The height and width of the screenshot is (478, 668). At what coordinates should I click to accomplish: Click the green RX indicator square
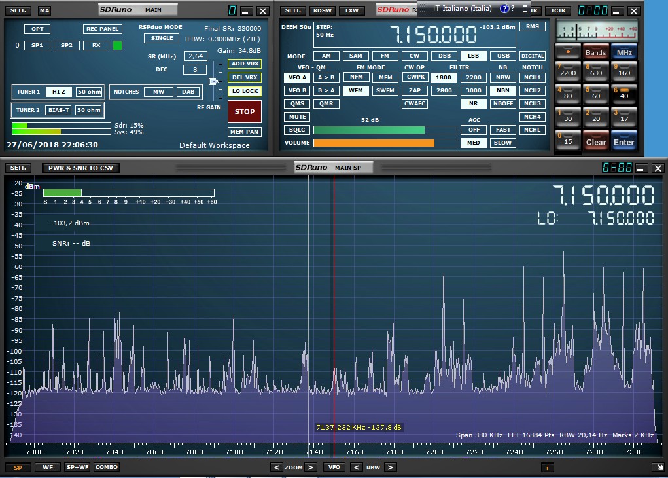[x=117, y=45]
